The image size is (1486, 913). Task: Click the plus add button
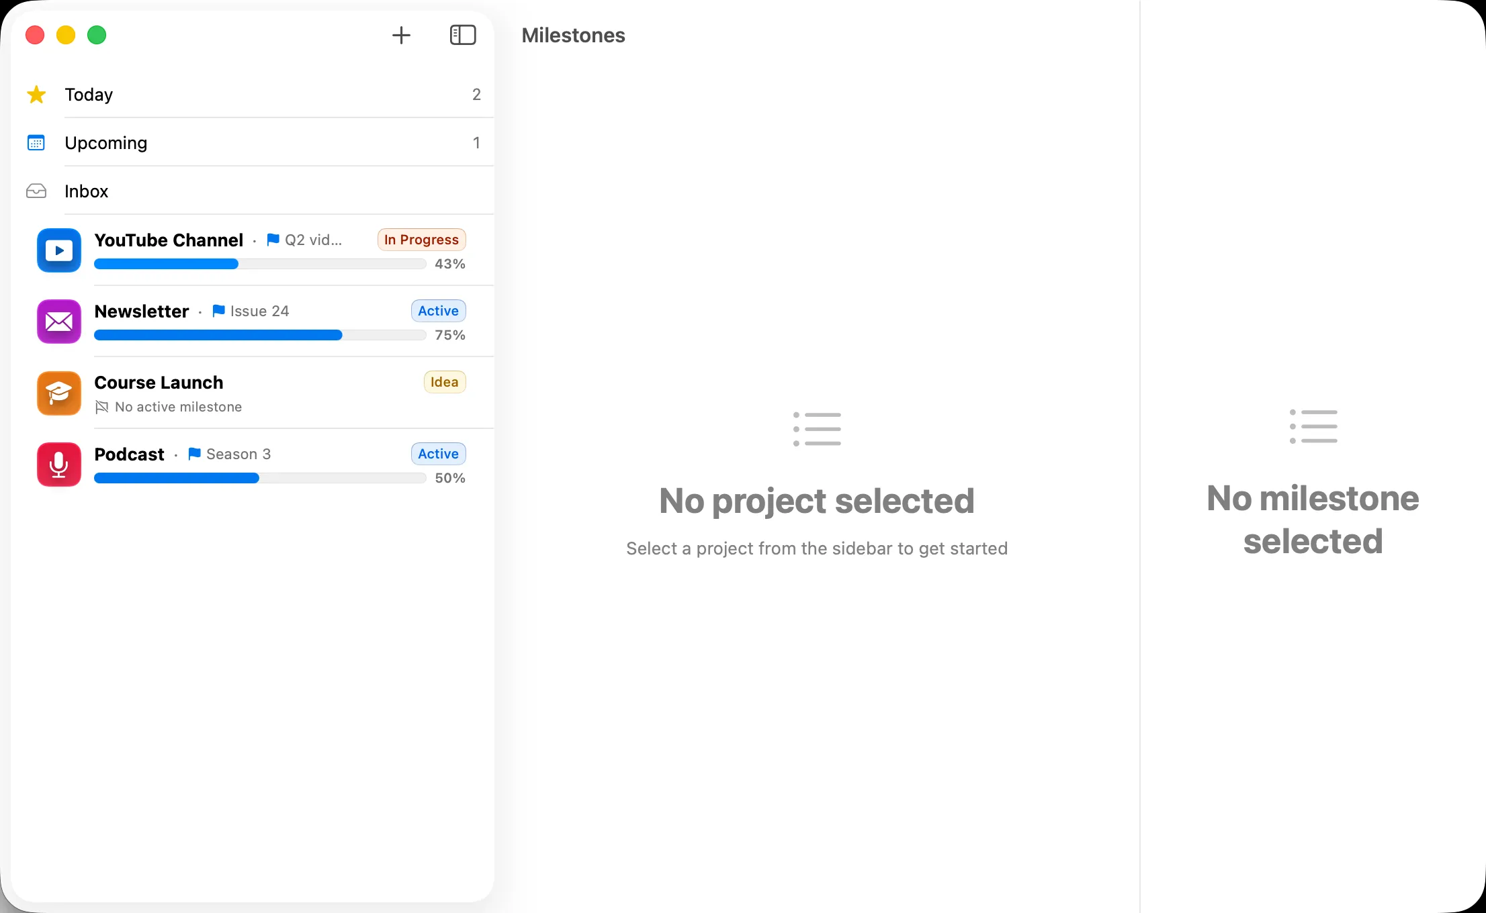401,35
